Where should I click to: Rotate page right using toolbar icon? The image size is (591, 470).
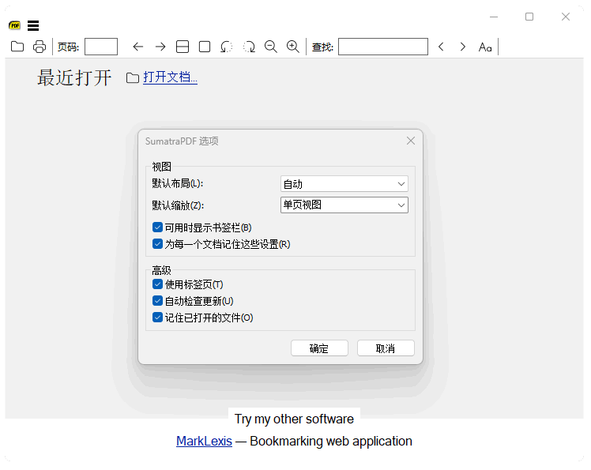click(249, 47)
